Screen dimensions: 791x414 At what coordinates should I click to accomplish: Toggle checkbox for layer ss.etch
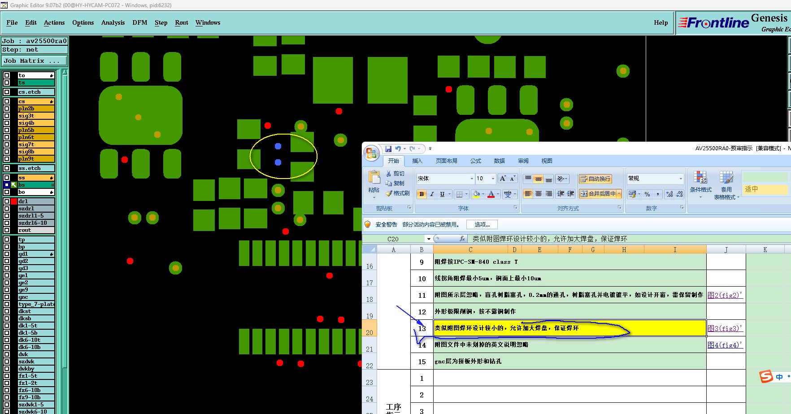click(7, 168)
